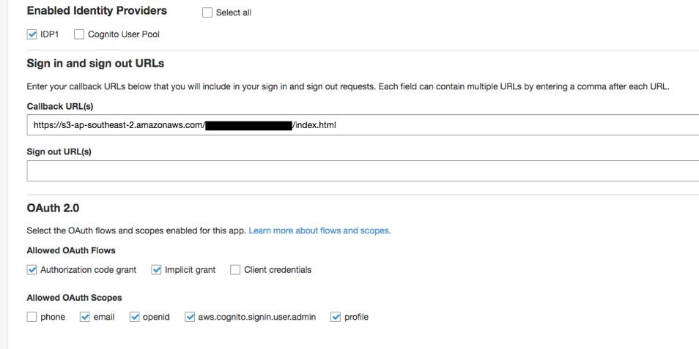Click the "Enabled Identity Providers" heading
Image resolution: width=699 pixels, height=349 pixels.
97,11
